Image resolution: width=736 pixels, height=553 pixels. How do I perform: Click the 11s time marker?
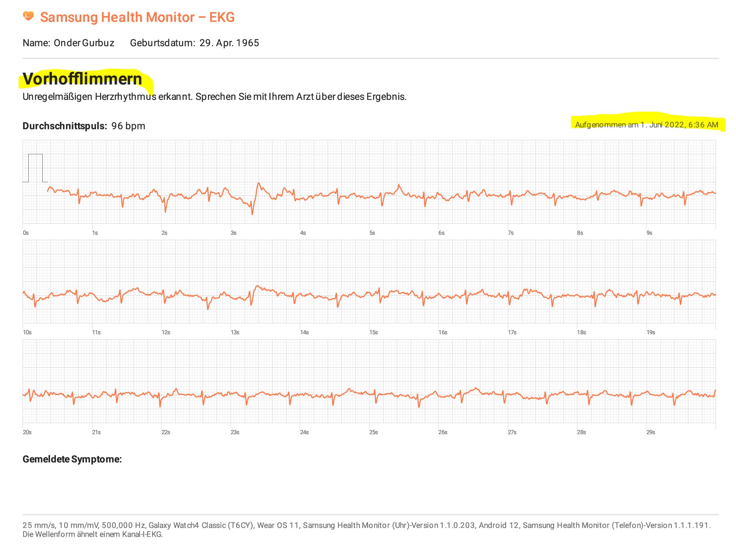coord(96,333)
